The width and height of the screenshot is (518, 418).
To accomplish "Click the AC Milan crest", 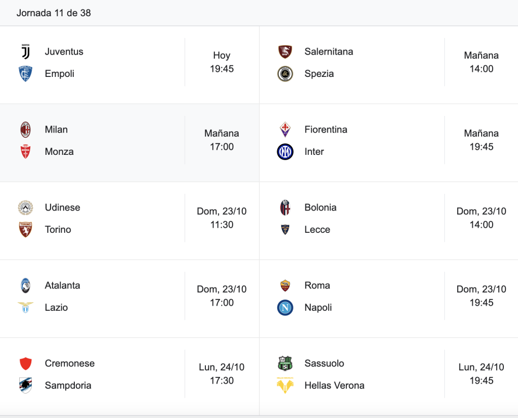I will (25, 130).
